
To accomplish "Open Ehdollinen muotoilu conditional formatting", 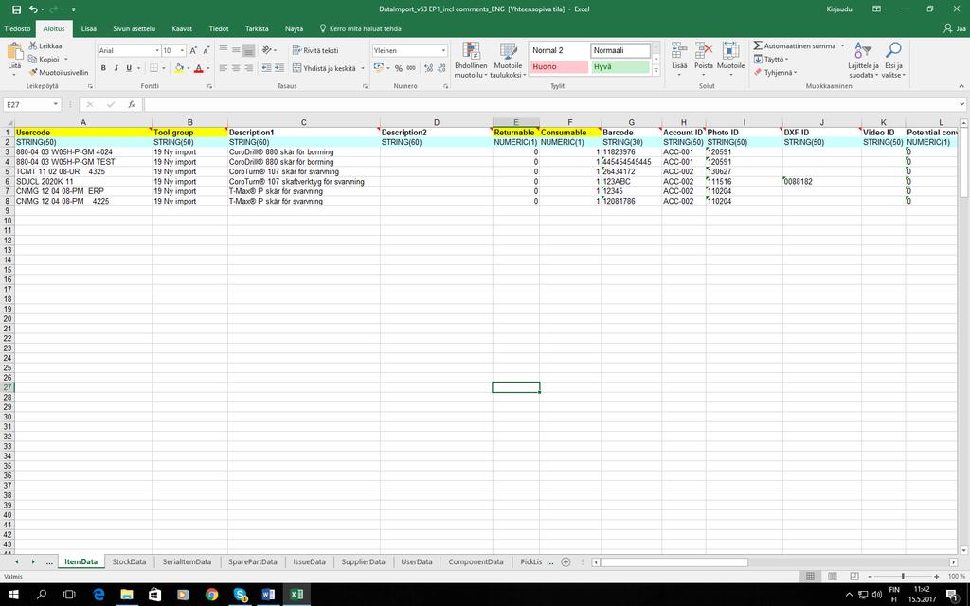I will pos(471,60).
